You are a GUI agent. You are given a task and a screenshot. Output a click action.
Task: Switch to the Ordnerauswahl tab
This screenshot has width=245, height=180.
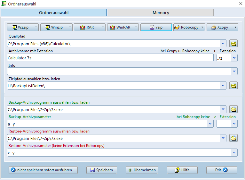[54, 13]
